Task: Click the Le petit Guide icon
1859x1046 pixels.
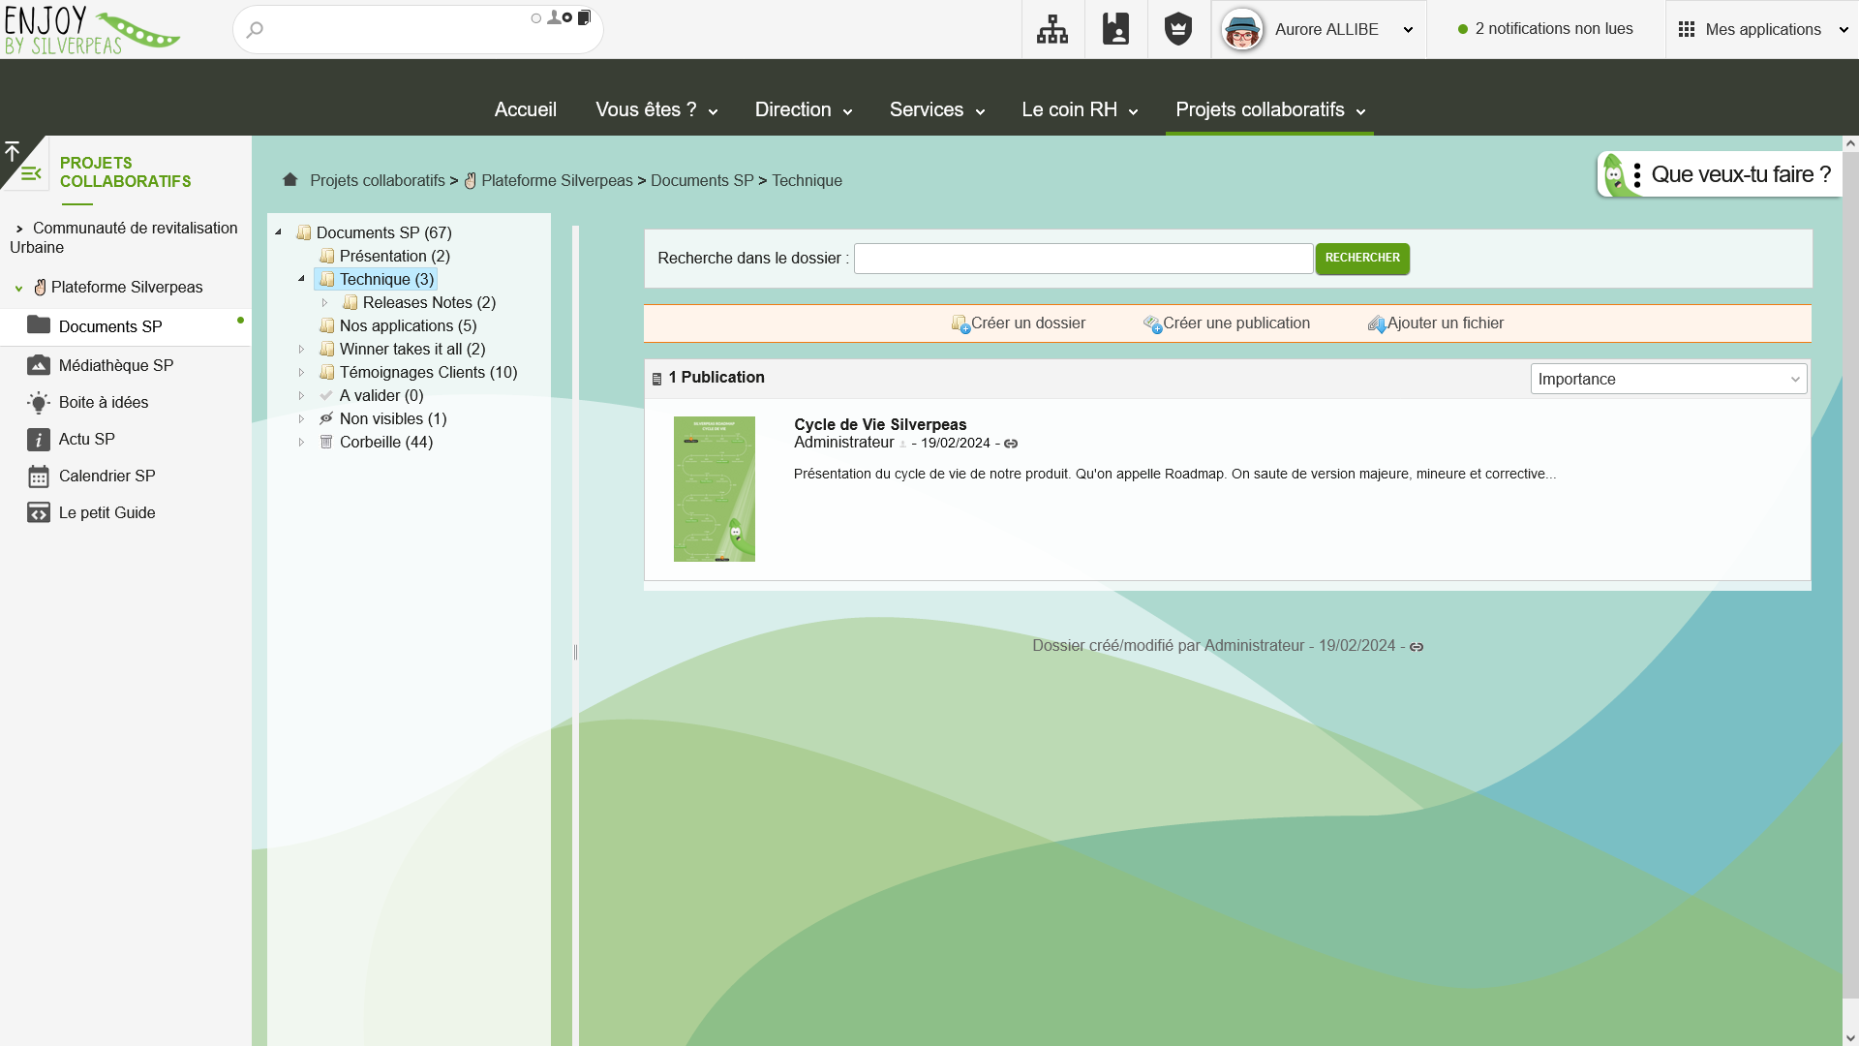Action: click(x=39, y=513)
